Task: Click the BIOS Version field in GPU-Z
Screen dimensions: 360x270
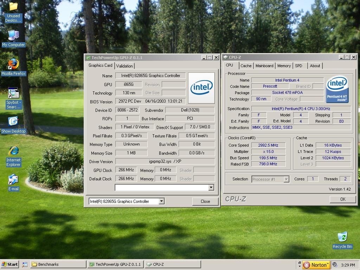Action: click(150, 101)
